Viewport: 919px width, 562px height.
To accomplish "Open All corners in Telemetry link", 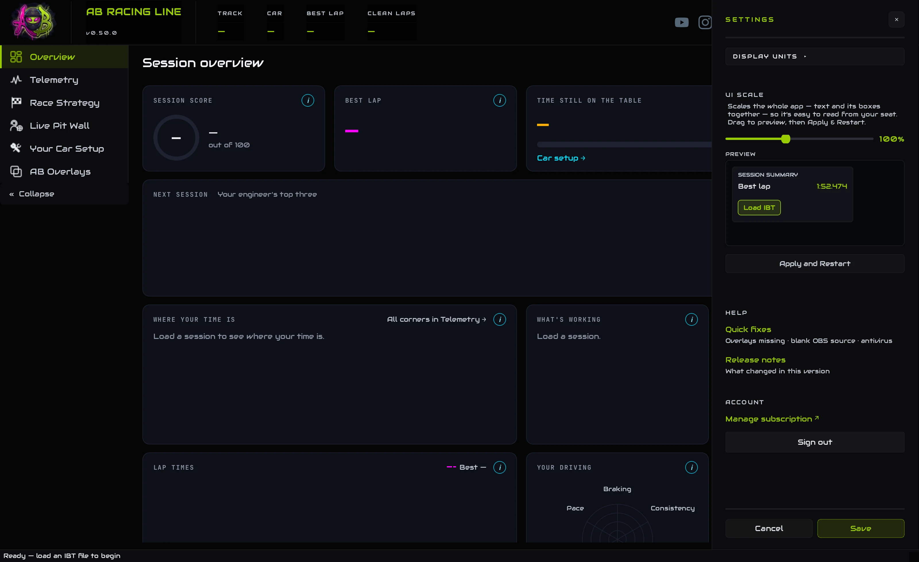I will click(436, 319).
